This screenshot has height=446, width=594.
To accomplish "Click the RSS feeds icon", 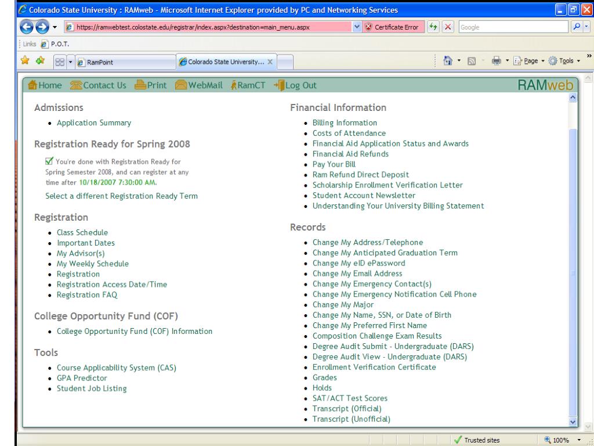I will 472,61.
